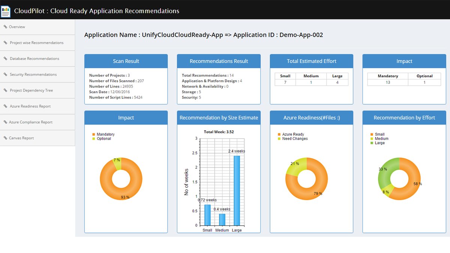Screen dimensions: 450x253
Task: Click yellow Medium legend swatch in Effort chart
Action: pos(372,139)
